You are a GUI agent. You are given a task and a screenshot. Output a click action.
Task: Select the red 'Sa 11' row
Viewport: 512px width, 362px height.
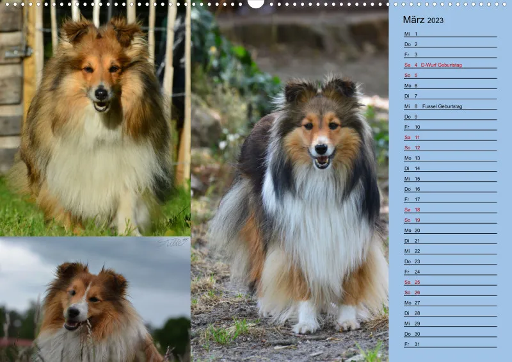click(450, 137)
